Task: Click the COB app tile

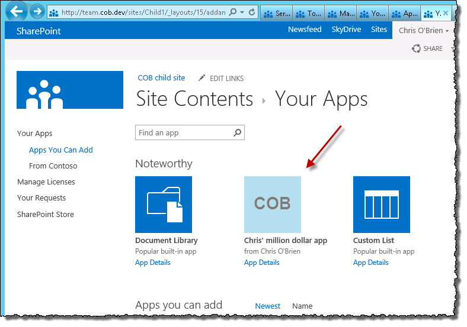Action: 273,205
